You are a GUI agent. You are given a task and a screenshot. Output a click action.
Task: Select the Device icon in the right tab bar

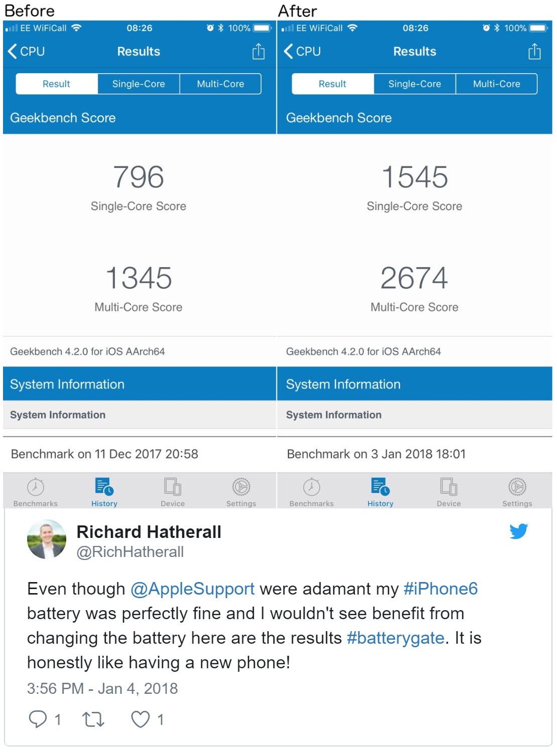click(x=449, y=490)
